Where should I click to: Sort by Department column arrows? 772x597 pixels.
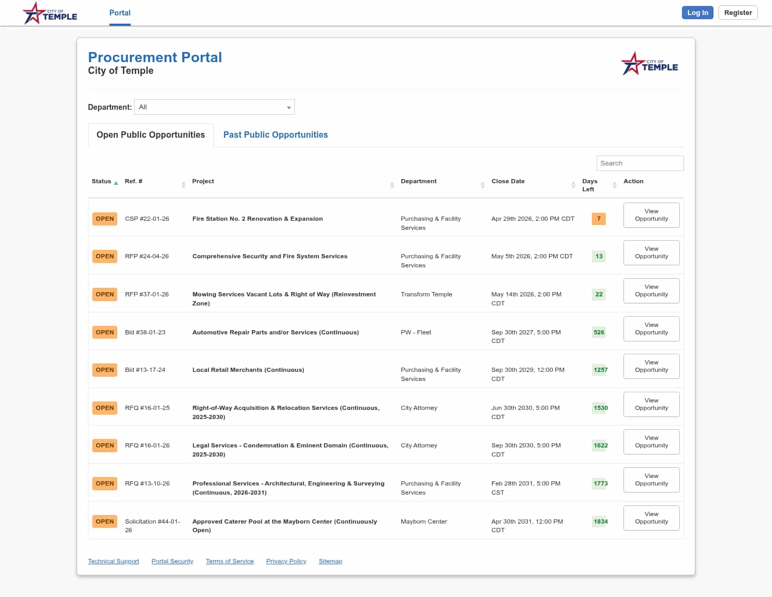tap(482, 185)
